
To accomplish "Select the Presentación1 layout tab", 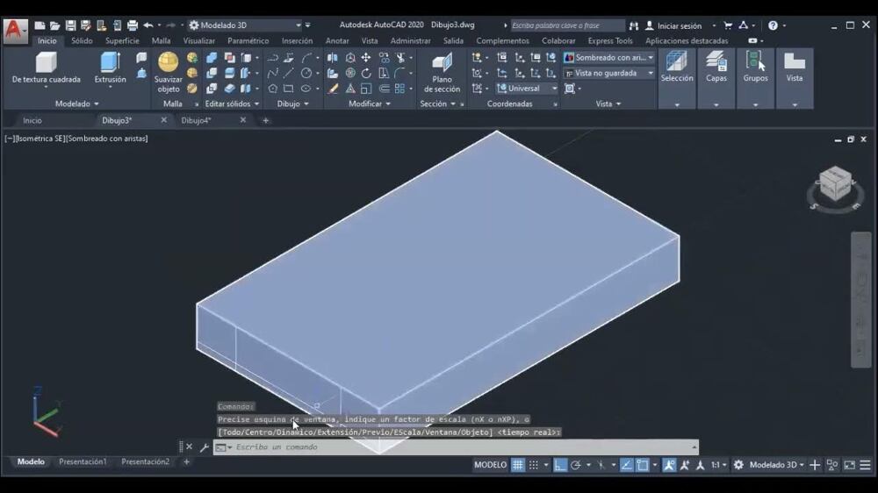I will [83, 461].
